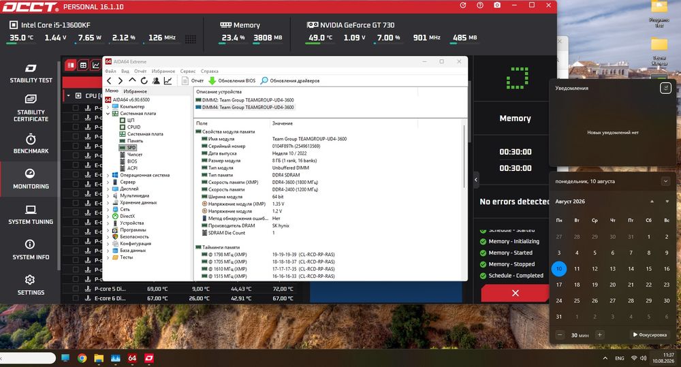Click OCCT camera screenshot icon

tap(497, 5)
